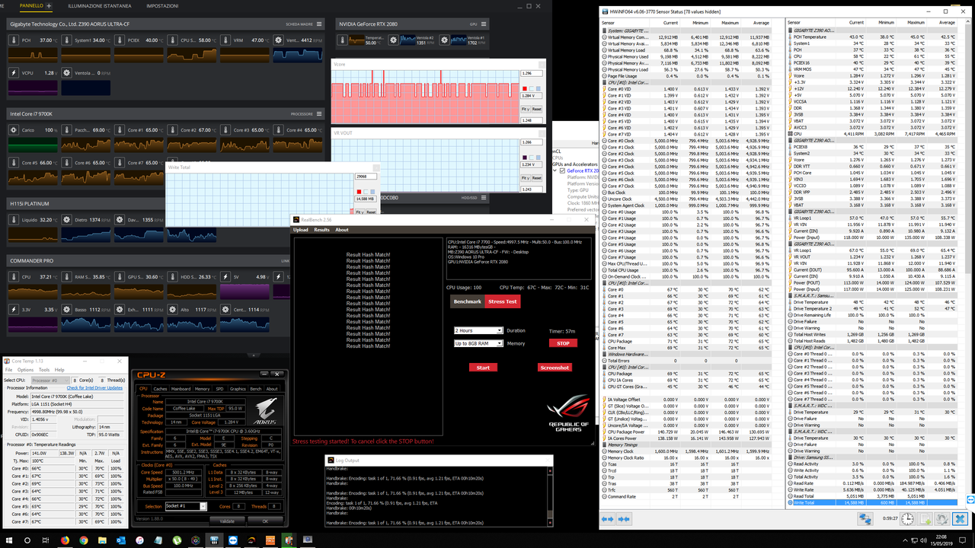Image resolution: width=975 pixels, height=548 pixels.
Task: Toggle the GeForce RTX checkbox in the background window
Action: pos(561,171)
